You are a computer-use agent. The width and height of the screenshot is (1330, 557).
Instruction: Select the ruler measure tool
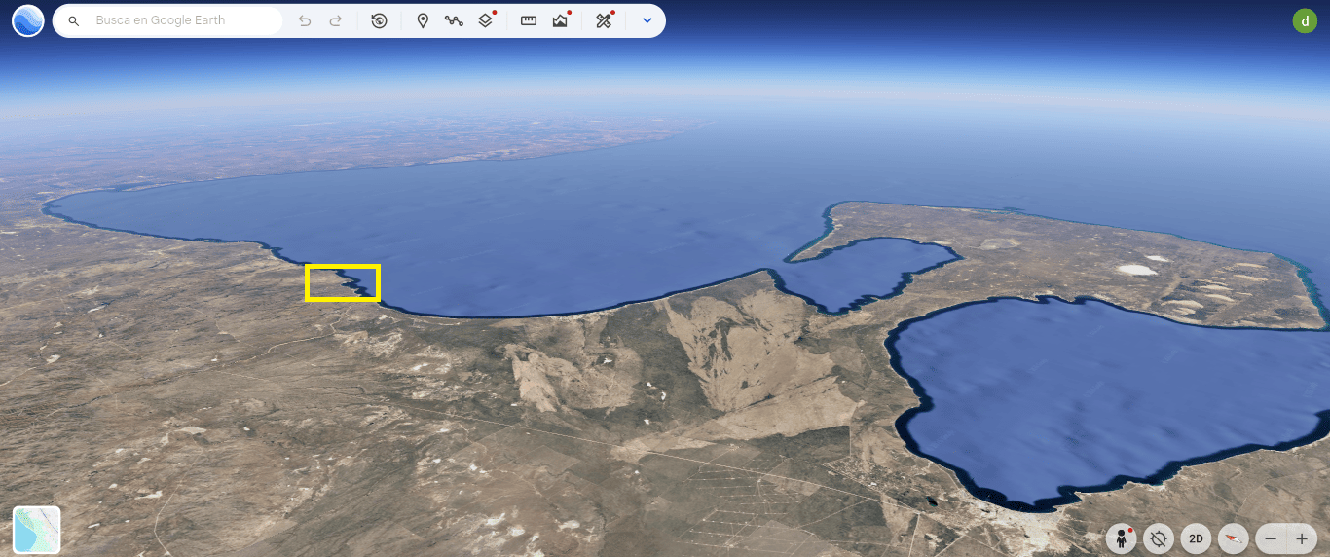point(529,20)
